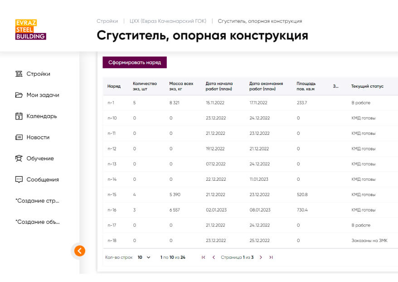Click mass value 6 557
The image size is (398, 282).
click(175, 210)
